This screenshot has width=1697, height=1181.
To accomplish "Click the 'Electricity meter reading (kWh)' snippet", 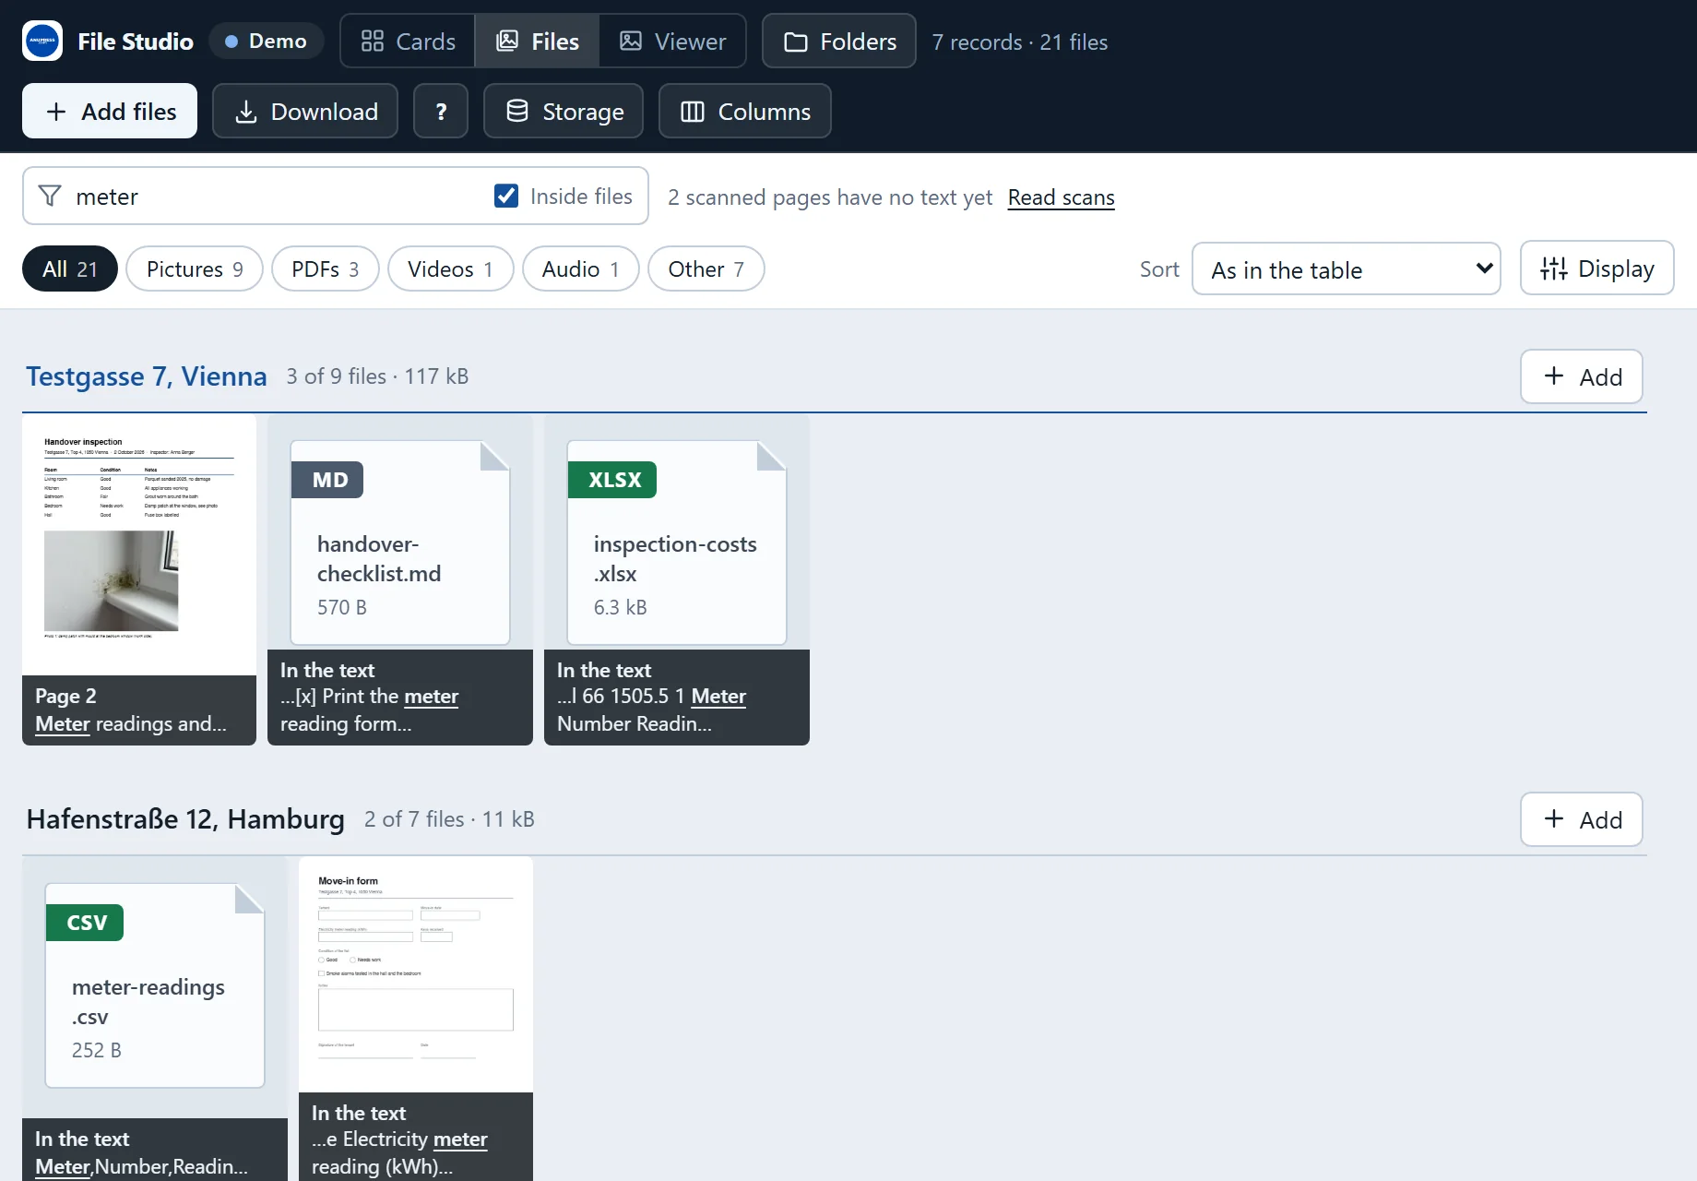I will point(399,1152).
